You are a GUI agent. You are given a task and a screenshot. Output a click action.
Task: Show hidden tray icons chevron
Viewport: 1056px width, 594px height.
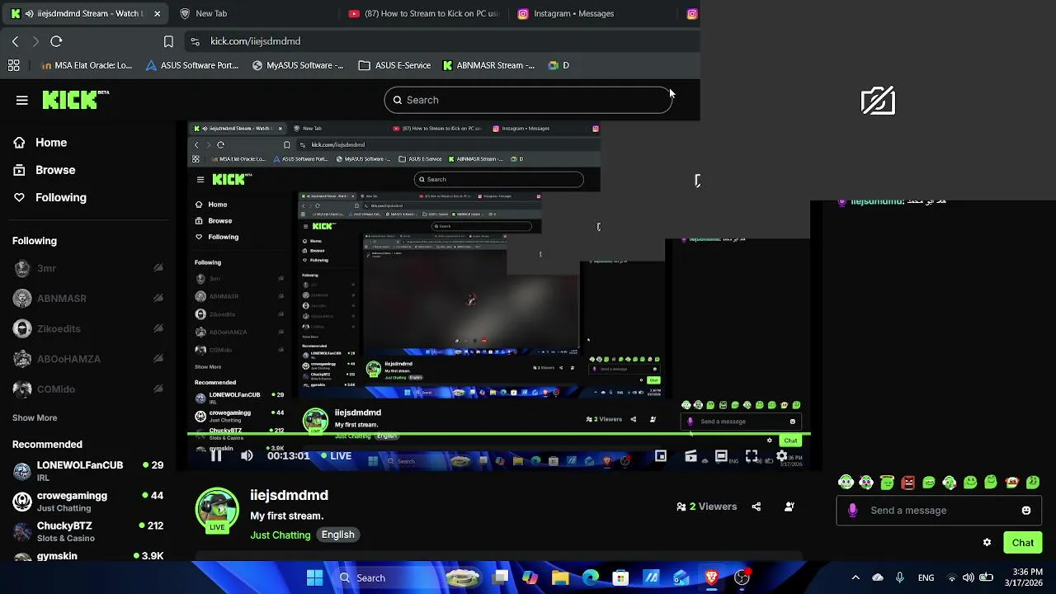click(x=856, y=577)
